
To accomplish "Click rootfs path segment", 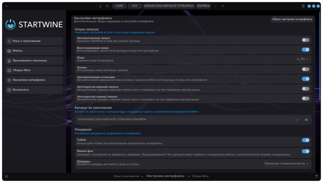I will pyautogui.click(x=120, y=6).
